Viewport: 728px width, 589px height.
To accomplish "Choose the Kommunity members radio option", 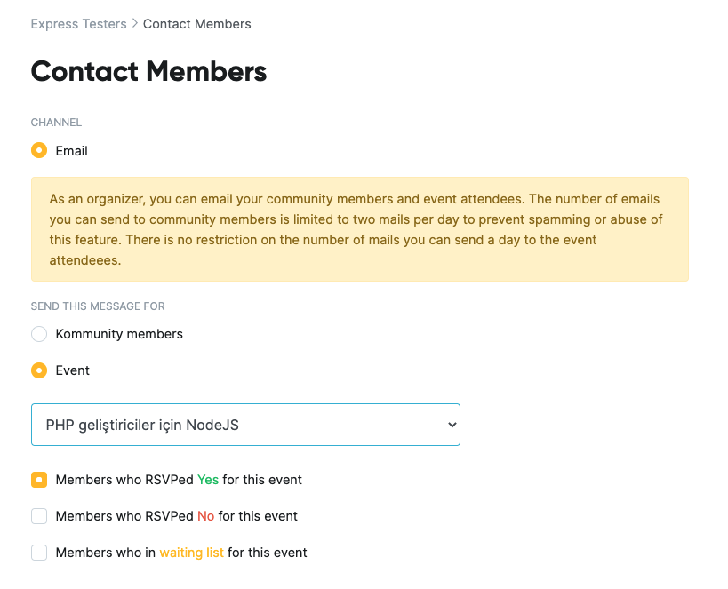I will click(x=39, y=334).
